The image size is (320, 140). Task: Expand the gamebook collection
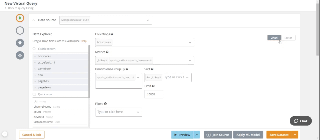click(35, 69)
